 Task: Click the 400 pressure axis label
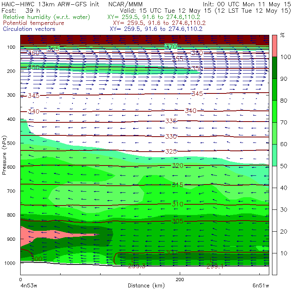coord(11,119)
